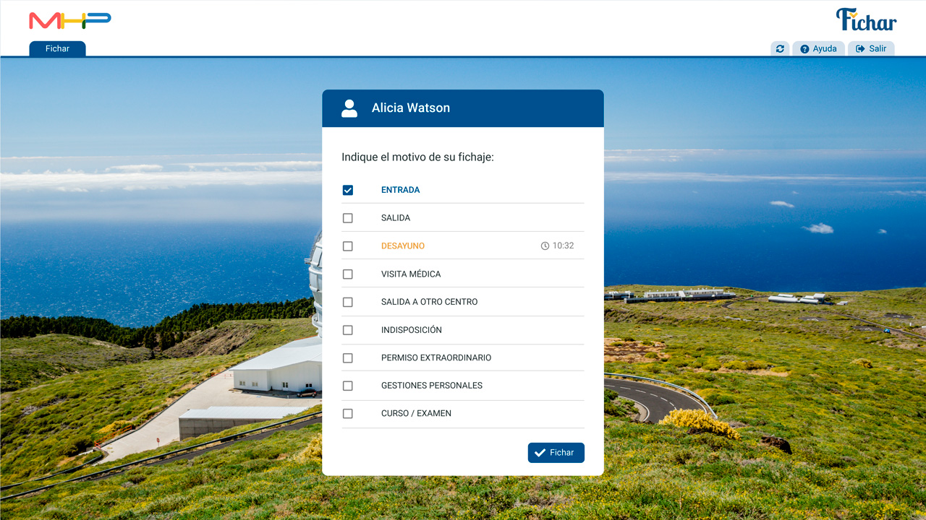This screenshot has width=926, height=520.
Task: Check the VISITA MÉDICA checkbox
Action: [x=348, y=274]
